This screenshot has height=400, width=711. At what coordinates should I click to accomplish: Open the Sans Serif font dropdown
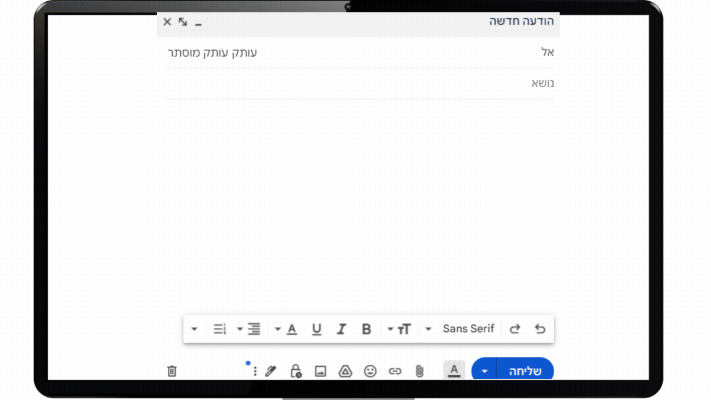(468, 329)
